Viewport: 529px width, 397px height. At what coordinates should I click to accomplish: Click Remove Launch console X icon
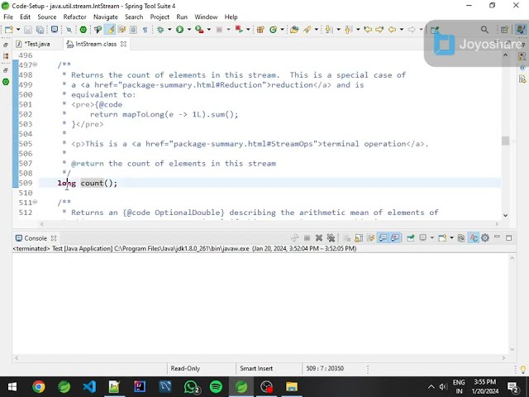point(319,238)
